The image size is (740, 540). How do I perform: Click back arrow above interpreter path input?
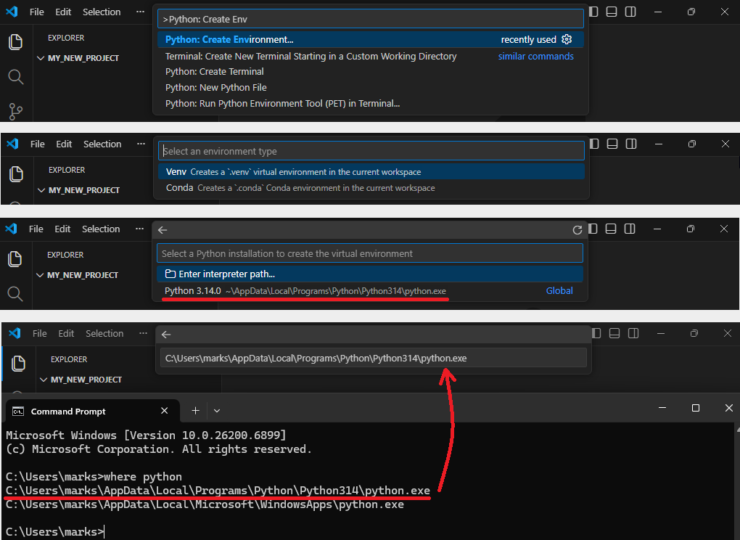click(166, 334)
